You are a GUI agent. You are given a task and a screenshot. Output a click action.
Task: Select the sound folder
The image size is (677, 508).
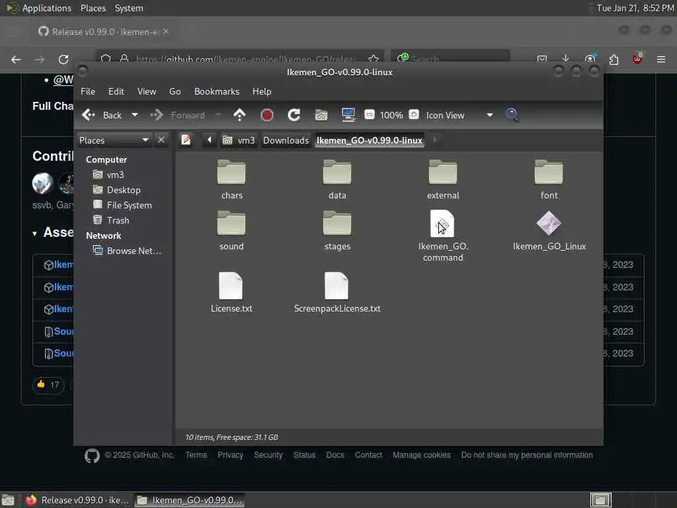tap(231, 231)
